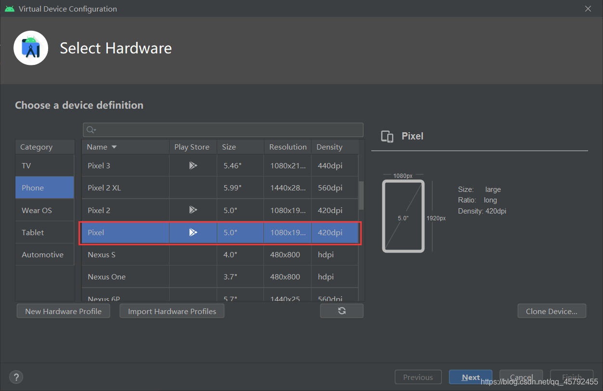Screen dimensions: 603x391
Task: Click the 5.46" size cell
Action: click(240, 165)
